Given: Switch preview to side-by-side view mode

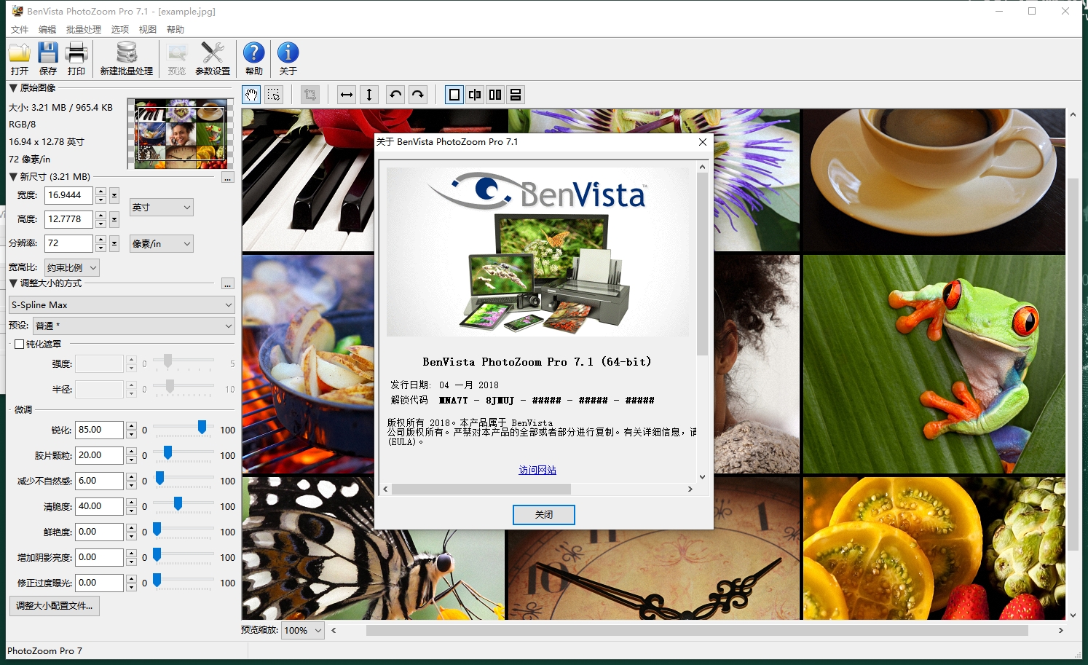Looking at the screenshot, I should point(494,94).
